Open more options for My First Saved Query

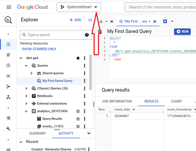click(85, 81)
